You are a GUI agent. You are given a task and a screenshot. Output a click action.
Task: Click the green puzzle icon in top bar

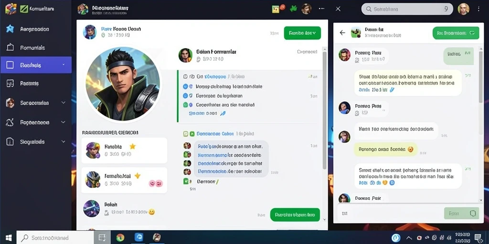click(x=293, y=9)
